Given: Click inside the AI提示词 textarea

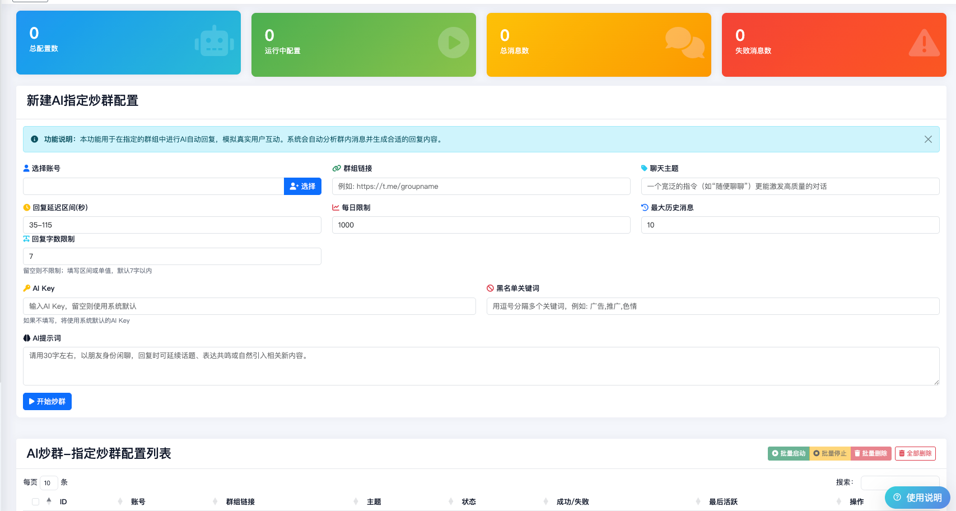Looking at the screenshot, I should click(481, 366).
